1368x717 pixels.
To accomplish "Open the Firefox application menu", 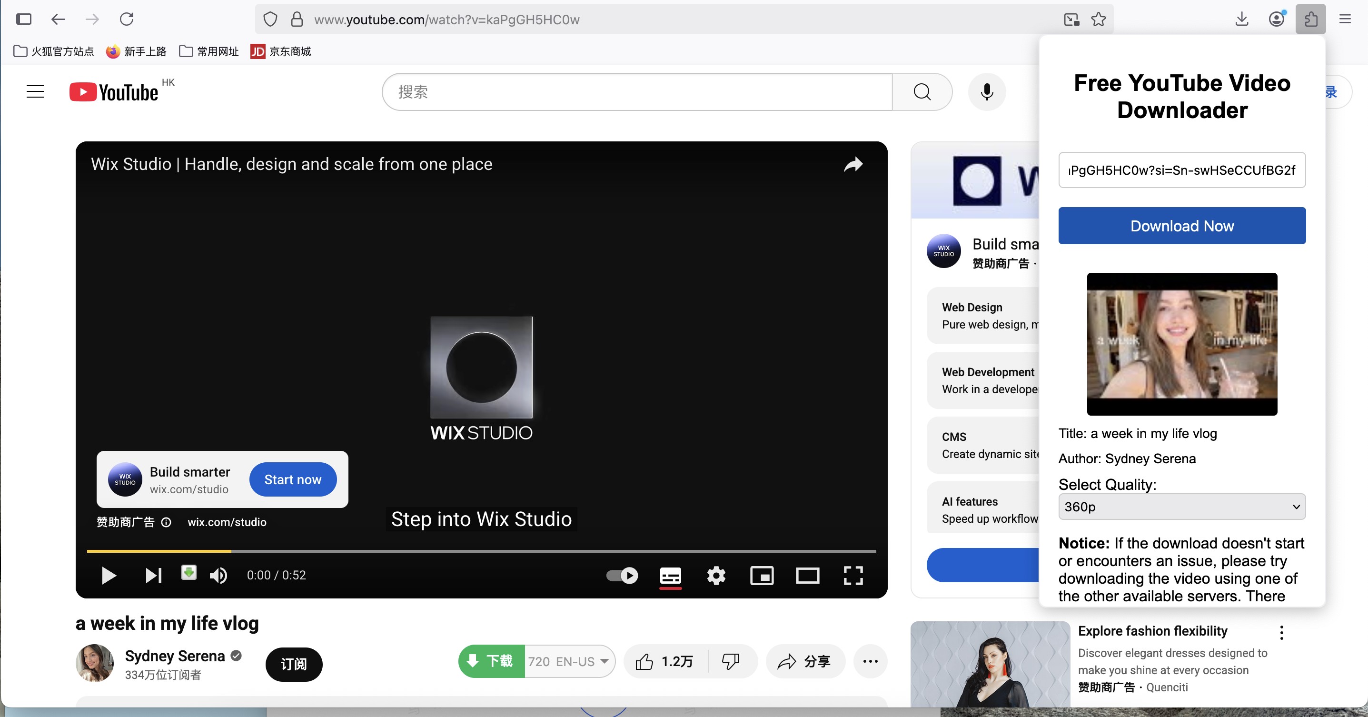I will 1345,20.
